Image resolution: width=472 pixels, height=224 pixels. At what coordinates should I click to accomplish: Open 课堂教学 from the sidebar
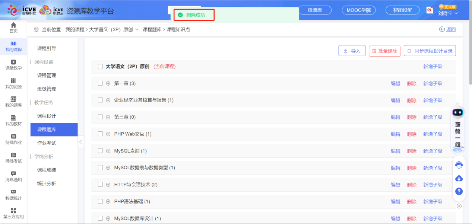pyautogui.click(x=13, y=62)
